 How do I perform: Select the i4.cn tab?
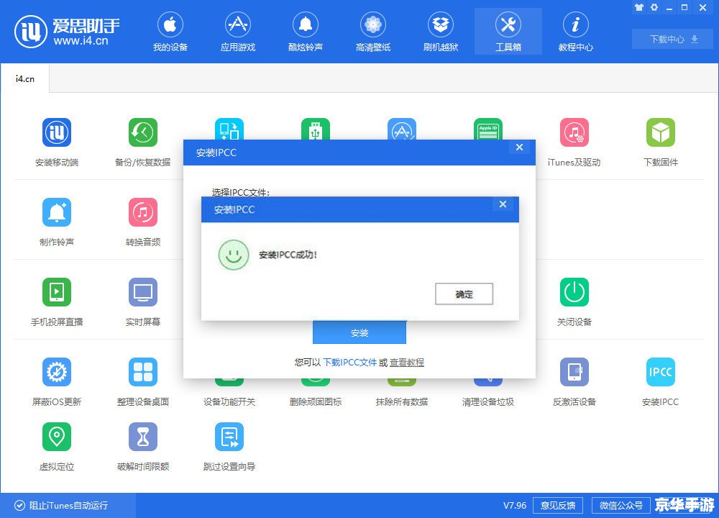[x=25, y=79]
